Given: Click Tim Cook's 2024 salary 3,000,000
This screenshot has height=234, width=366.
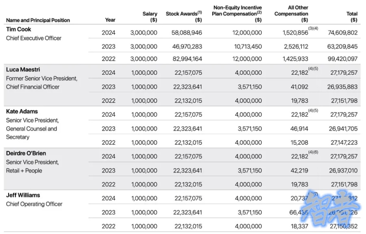Looking at the screenshot, I should click(x=144, y=32).
